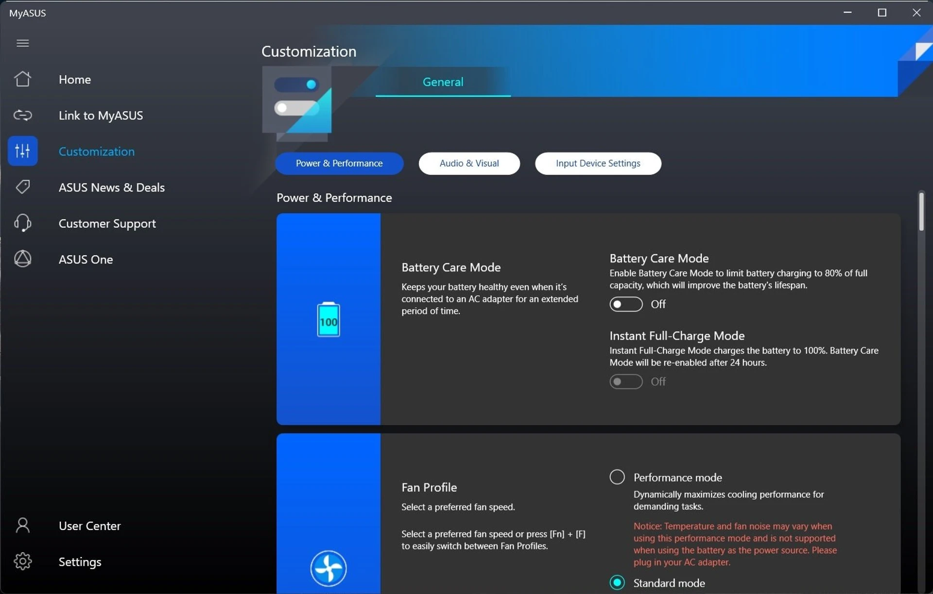Click the battery 100 icon

pos(328,319)
